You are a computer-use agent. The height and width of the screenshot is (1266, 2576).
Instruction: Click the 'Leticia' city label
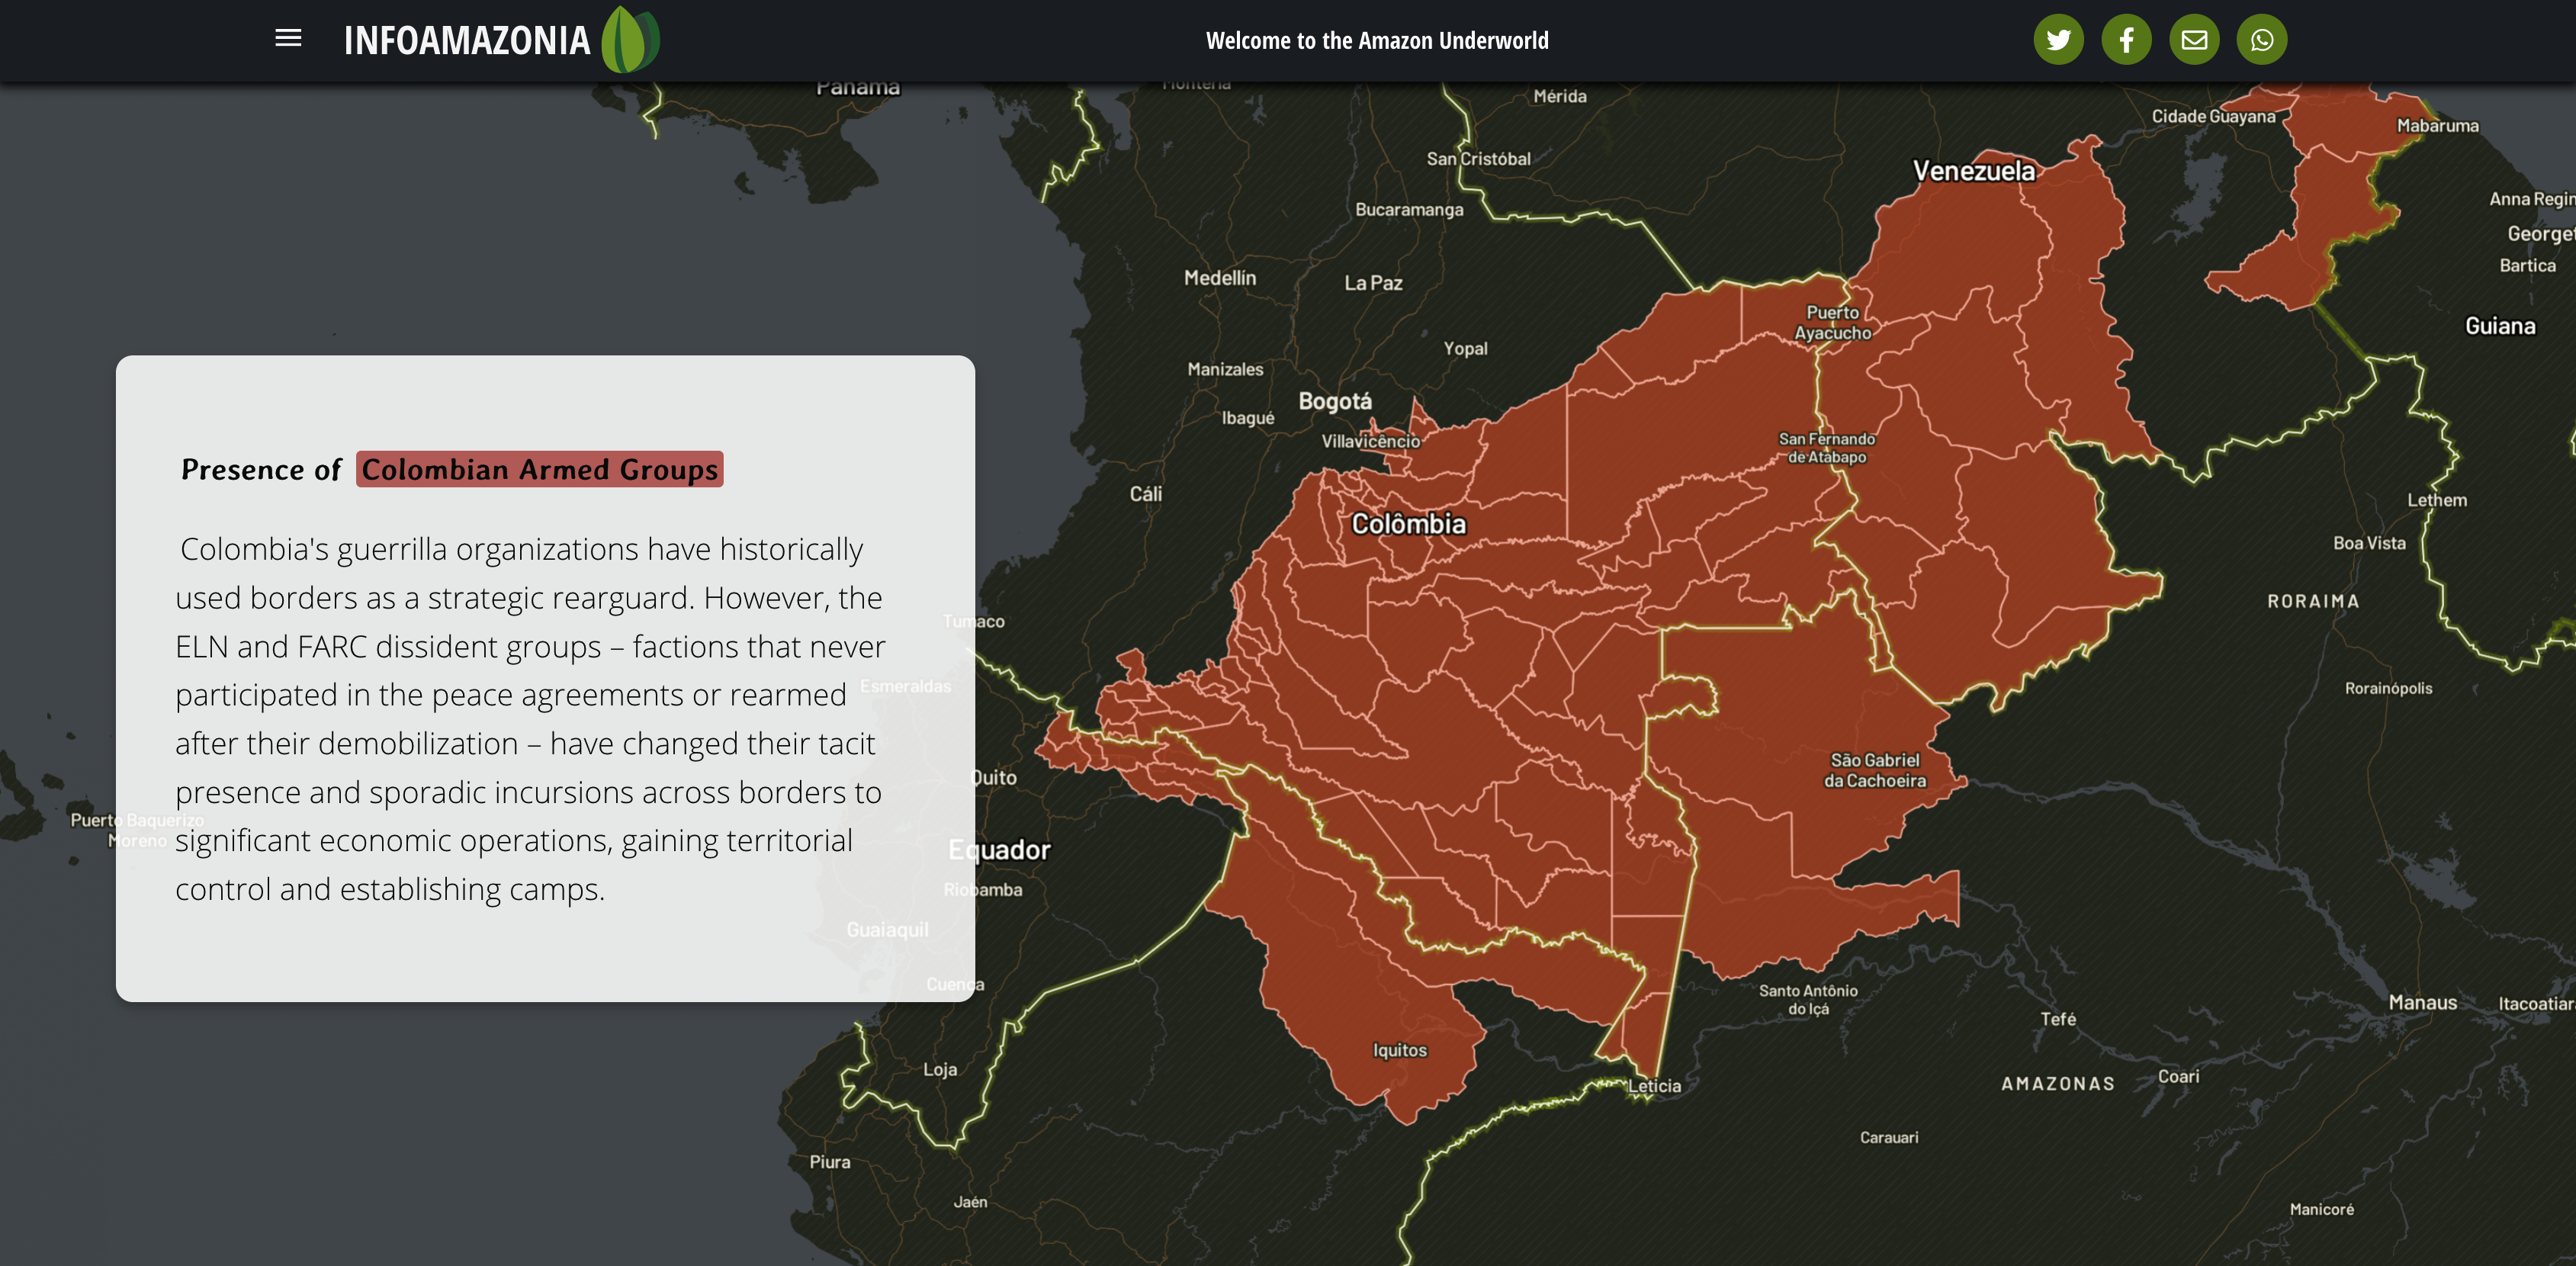[x=1655, y=1086]
